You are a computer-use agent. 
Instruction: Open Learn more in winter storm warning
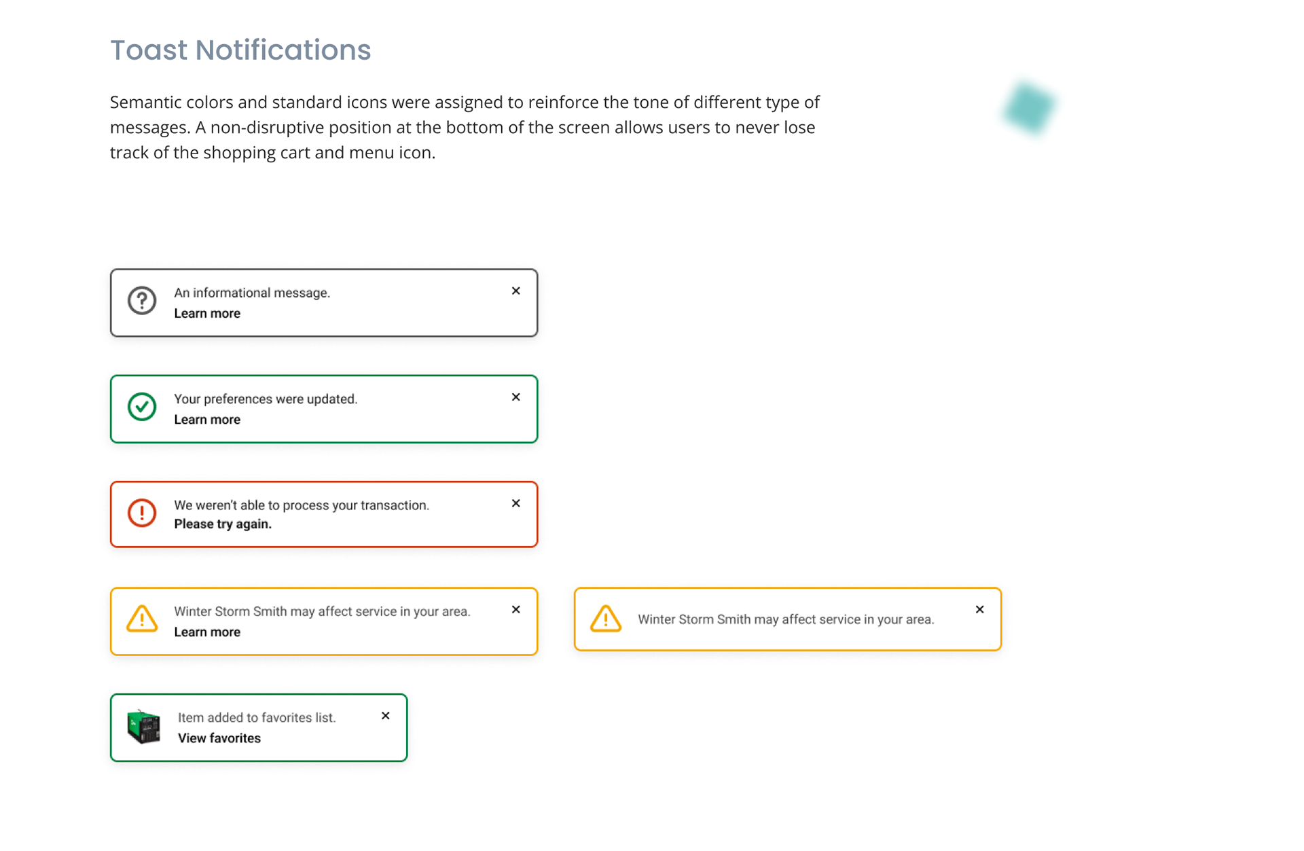coord(207,632)
